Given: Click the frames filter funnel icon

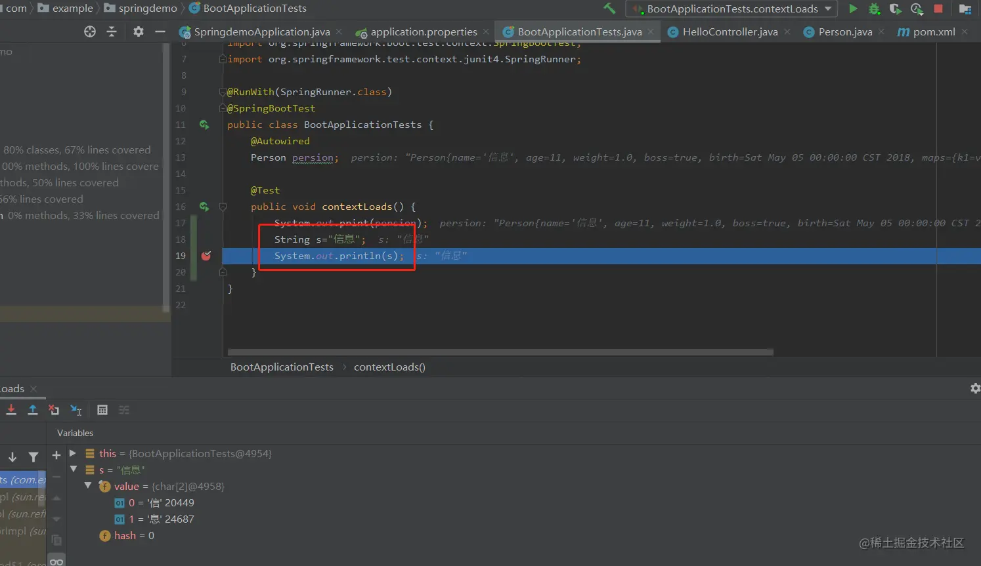Looking at the screenshot, I should 33,457.
